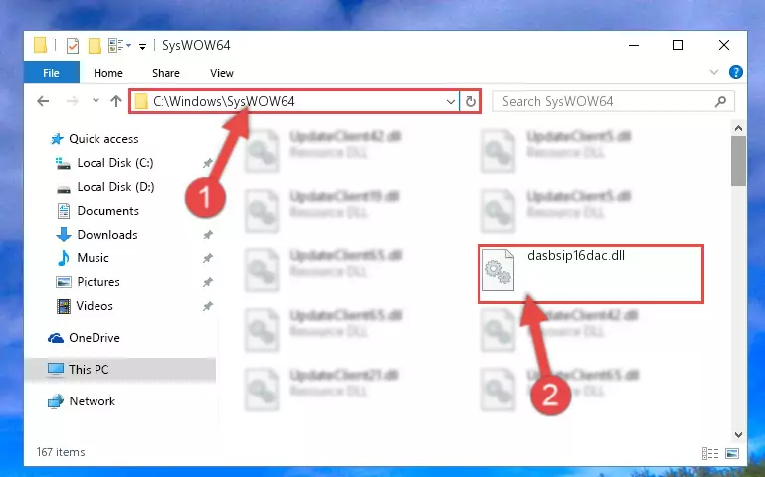Open Local Disk (C:) in sidebar
765x477 pixels.
coord(115,163)
